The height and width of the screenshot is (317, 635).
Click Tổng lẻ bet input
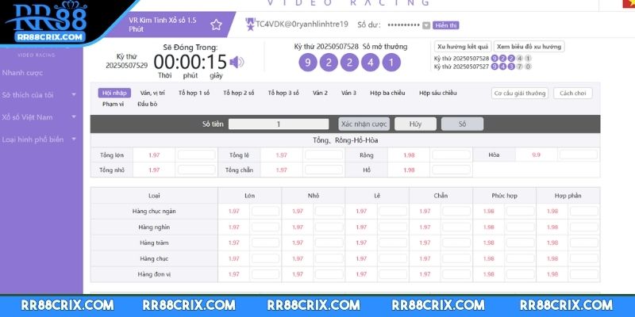(x=324, y=155)
